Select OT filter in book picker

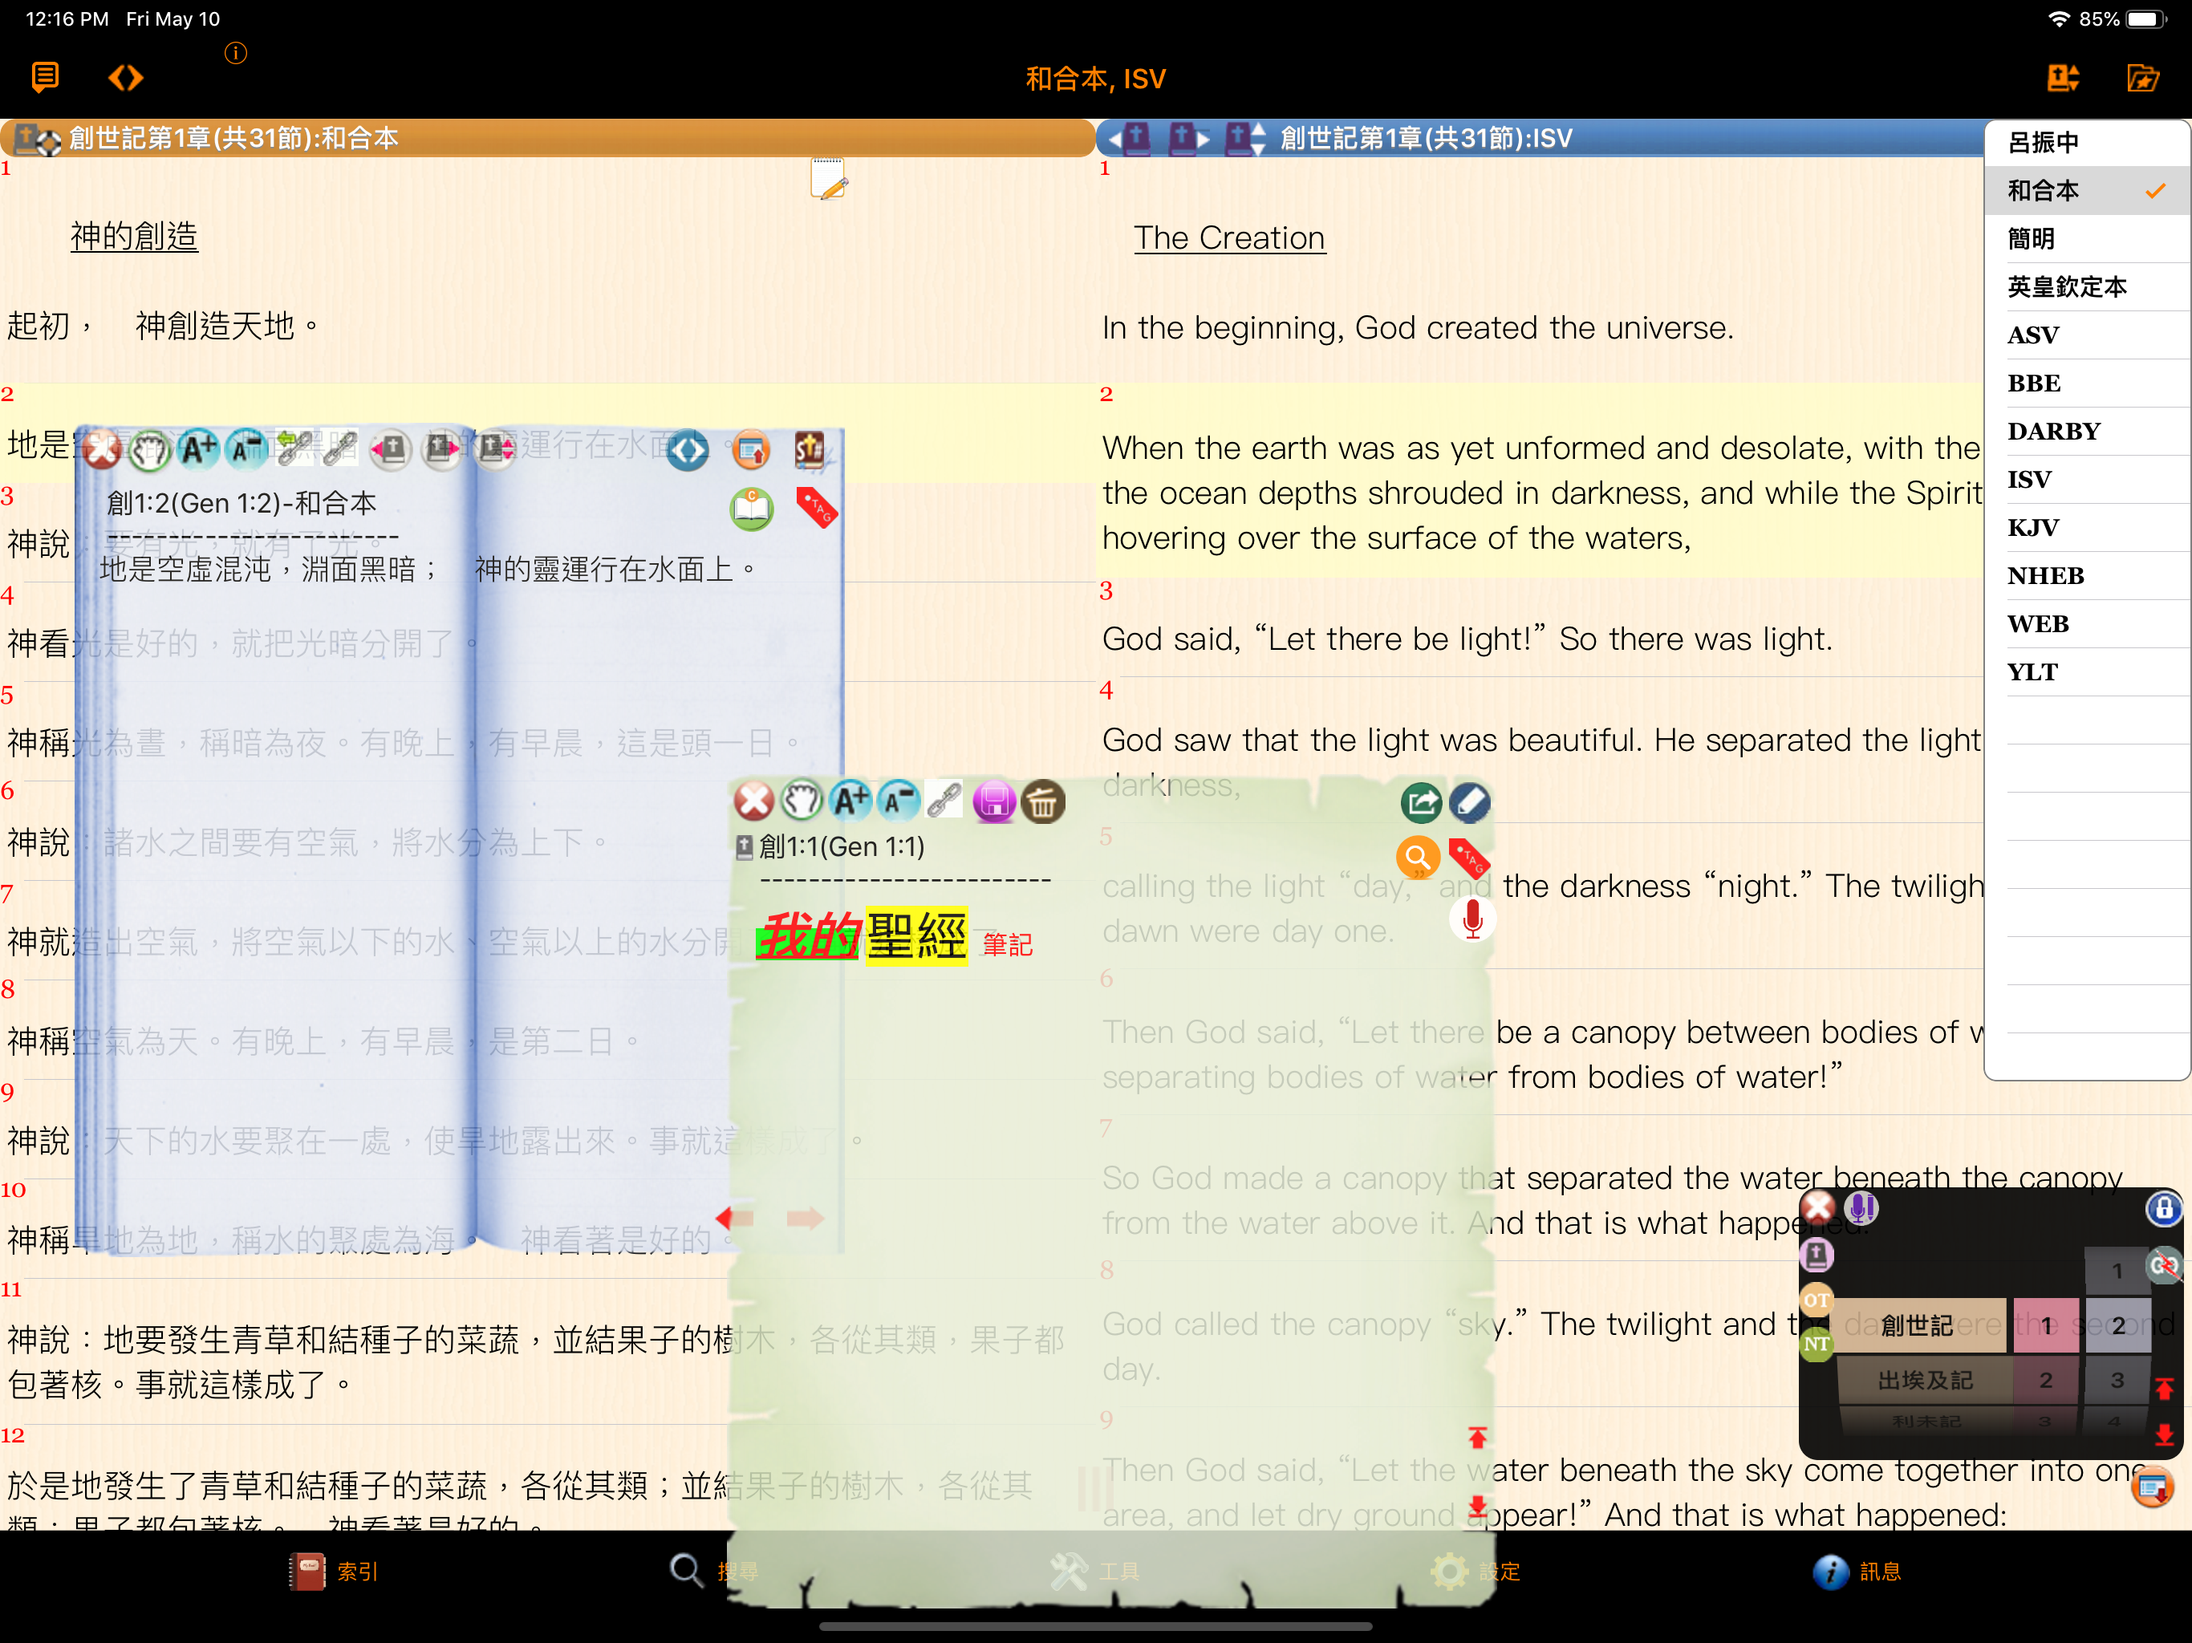(x=1816, y=1299)
